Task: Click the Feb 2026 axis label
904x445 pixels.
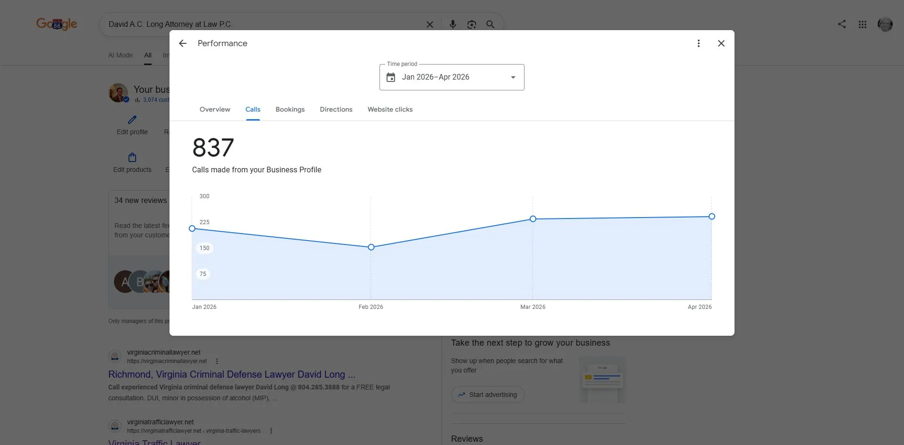Action: tap(371, 307)
